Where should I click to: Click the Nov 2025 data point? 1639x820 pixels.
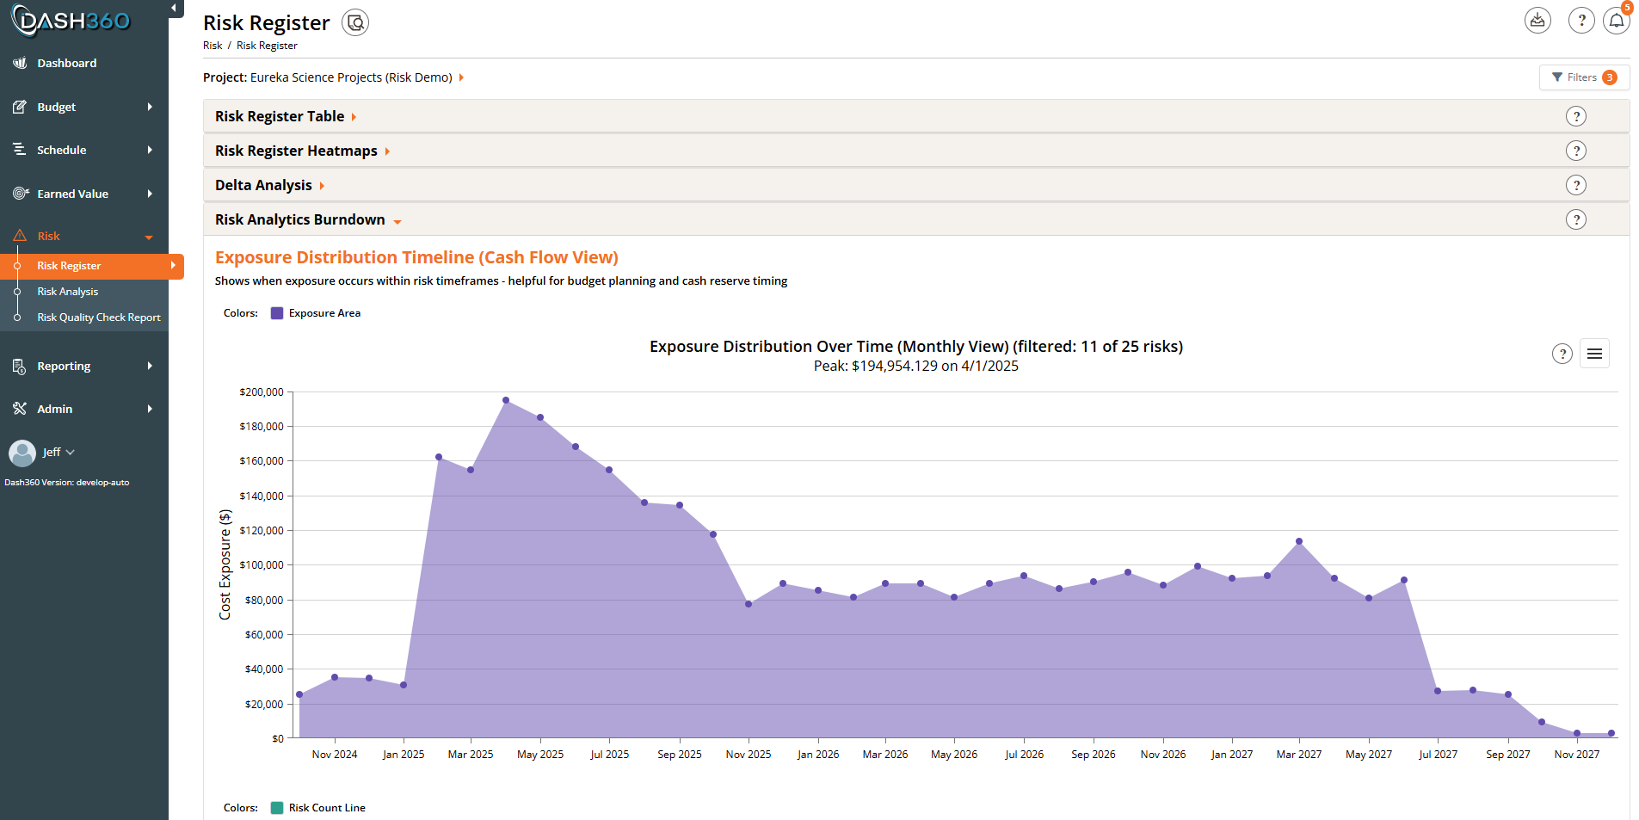click(749, 604)
